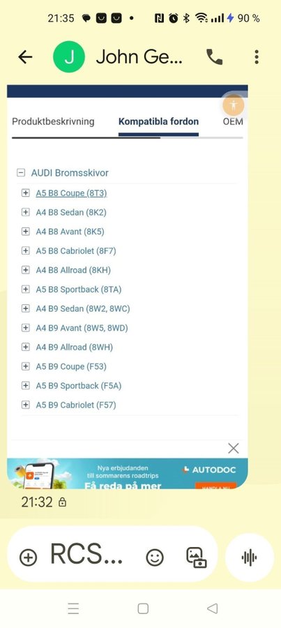Image resolution: width=281 pixels, height=628 pixels.
Task: Tap the gallery and camera icon
Action: coord(197,558)
